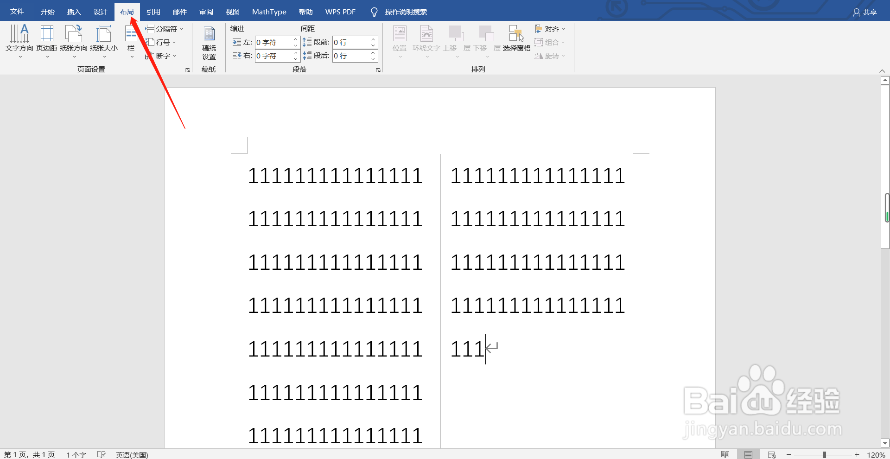
Task: Decrease right indent with down stepper
Action: [296, 58]
